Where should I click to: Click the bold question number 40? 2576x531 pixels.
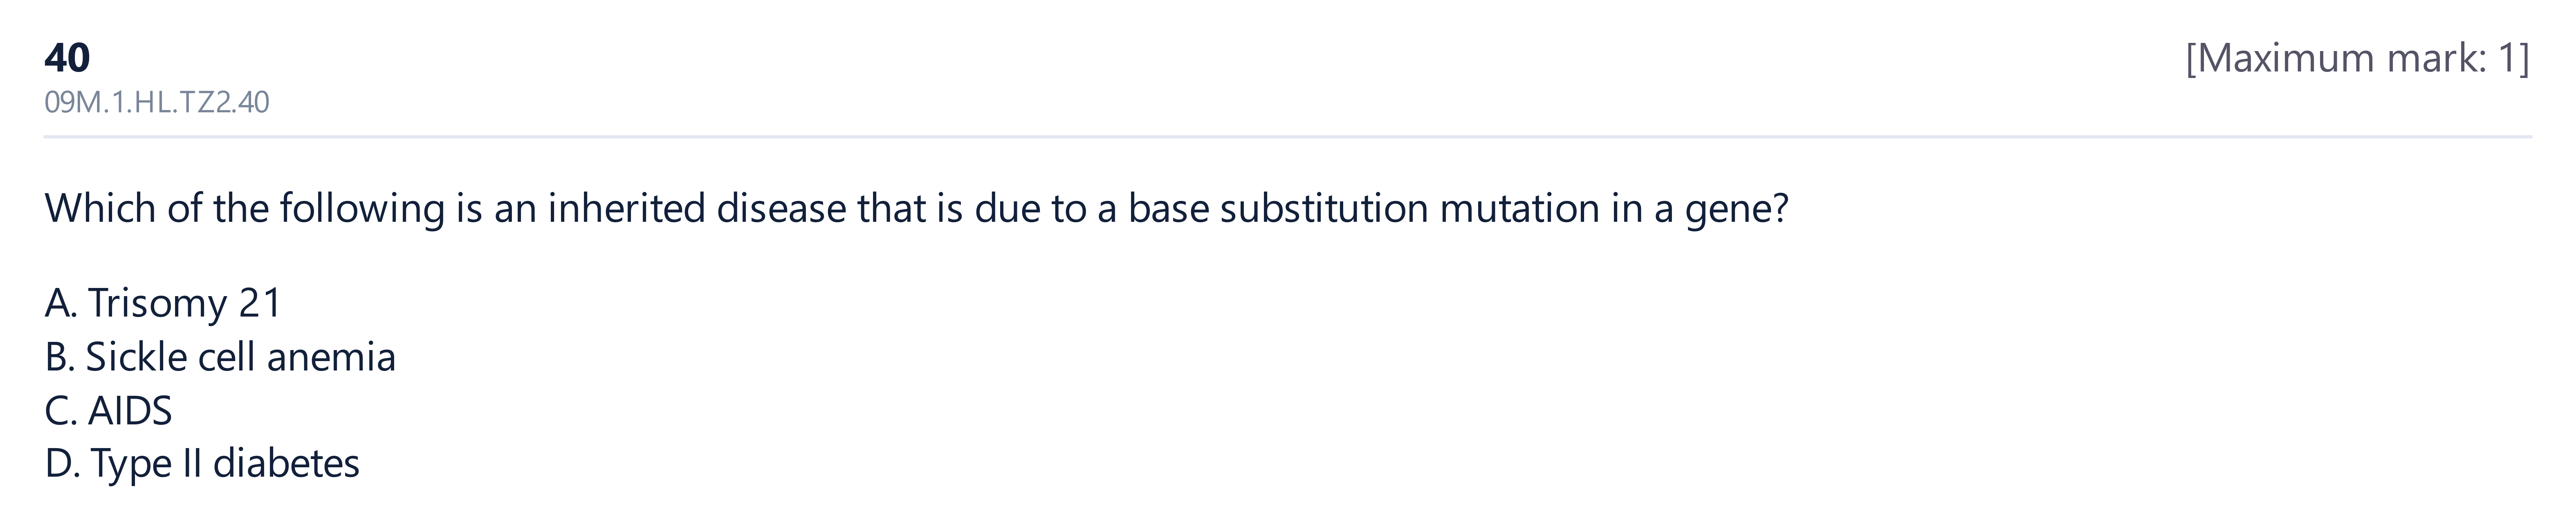(x=67, y=58)
